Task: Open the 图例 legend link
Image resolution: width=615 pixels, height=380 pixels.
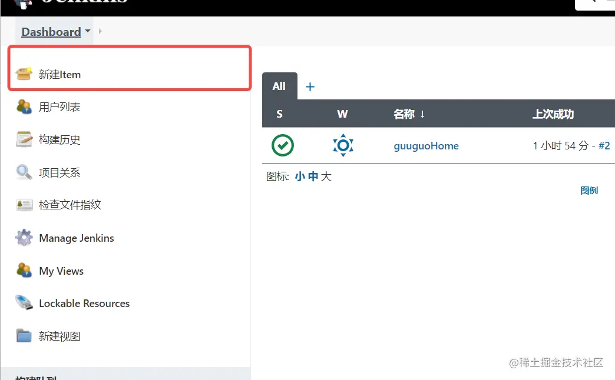Action: point(589,191)
